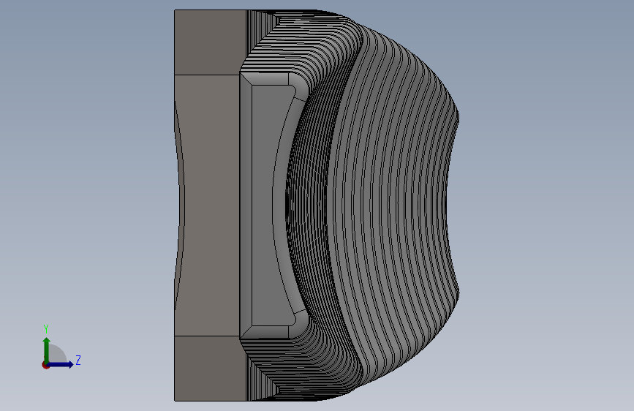The image size is (634, 411).
Task: Click the green Y axis arrow of the triad
Action: [x=47, y=350]
